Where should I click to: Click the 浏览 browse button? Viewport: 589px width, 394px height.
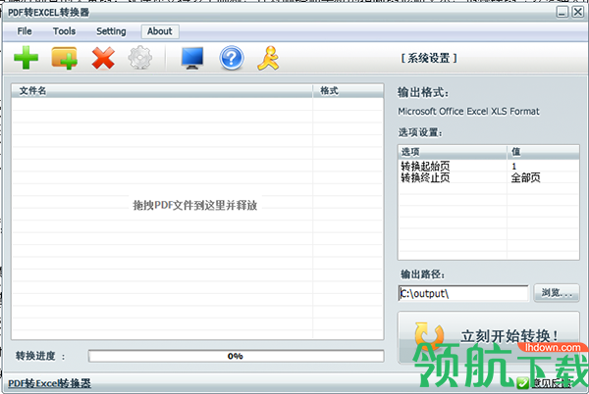click(557, 293)
